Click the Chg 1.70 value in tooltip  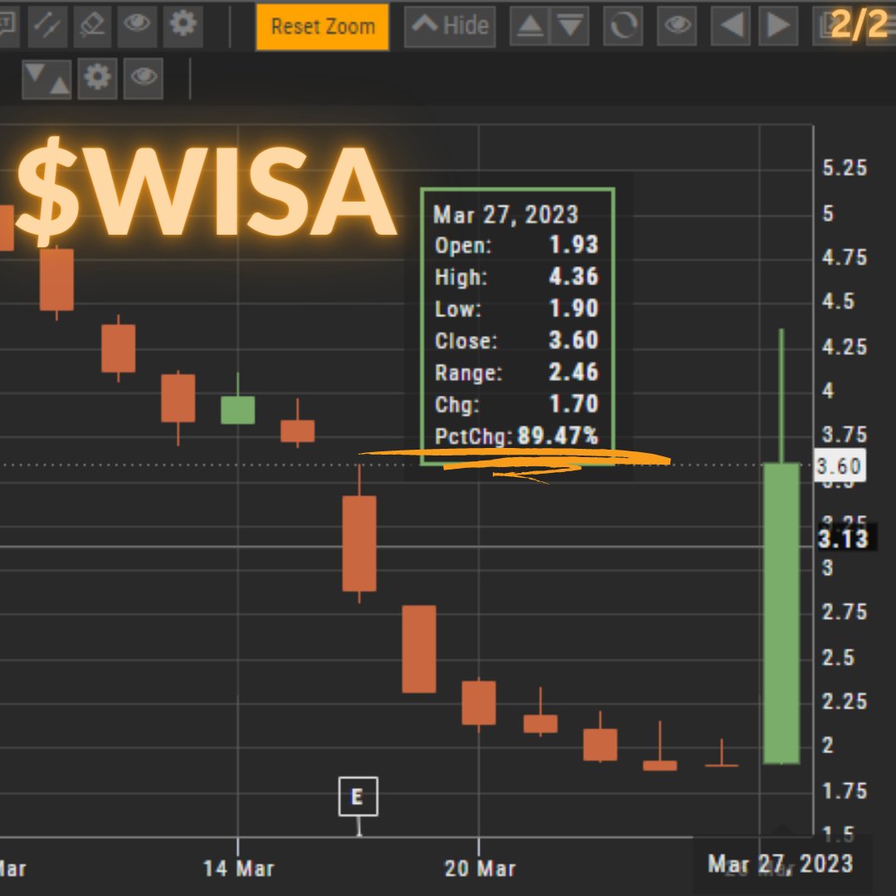click(574, 404)
